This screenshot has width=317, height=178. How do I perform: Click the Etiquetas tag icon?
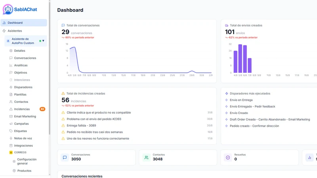click(11, 131)
